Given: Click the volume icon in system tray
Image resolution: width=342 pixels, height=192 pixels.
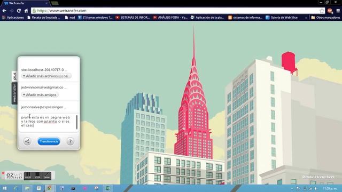Looking at the screenshot, I should tap(316, 188).
